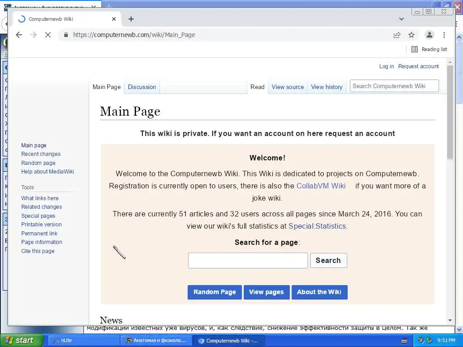
Task: Focus the Search for a page field
Action: coord(248,261)
